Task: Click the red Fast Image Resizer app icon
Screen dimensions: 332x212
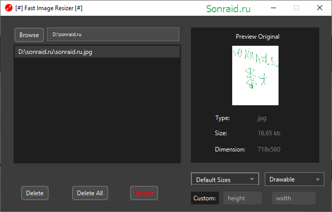Action: [x=9, y=8]
